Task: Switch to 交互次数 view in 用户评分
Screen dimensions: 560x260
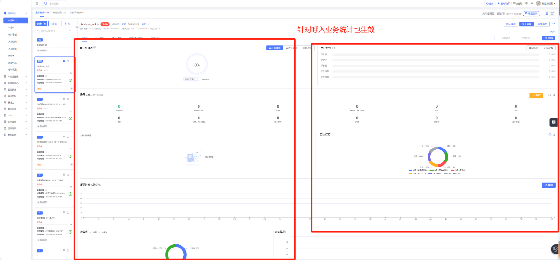Action: [x=548, y=48]
